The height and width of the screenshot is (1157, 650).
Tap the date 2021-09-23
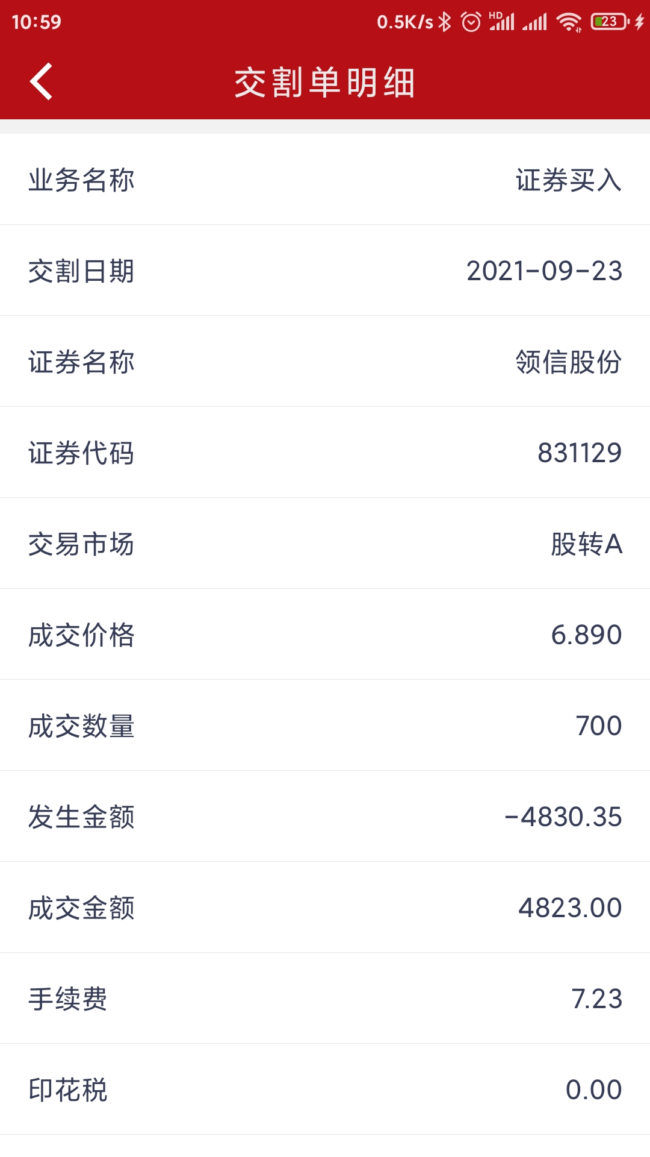tap(544, 271)
